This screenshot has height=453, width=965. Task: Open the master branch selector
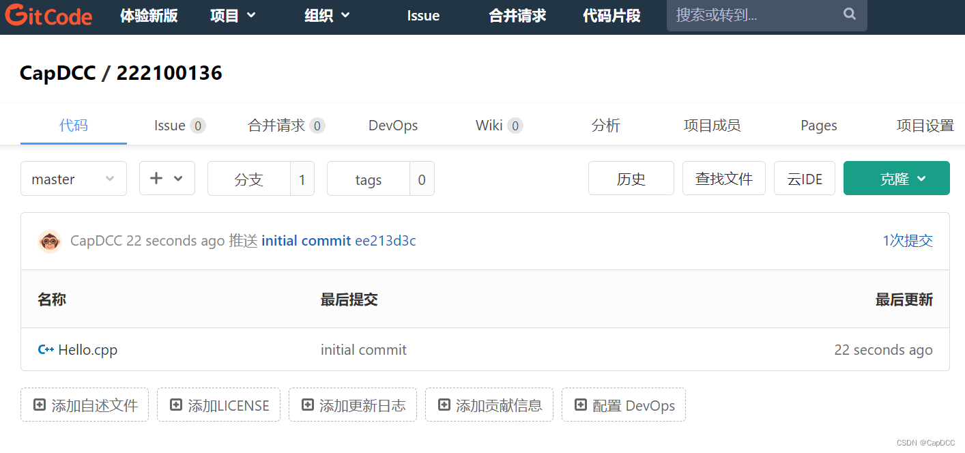point(74,179)
